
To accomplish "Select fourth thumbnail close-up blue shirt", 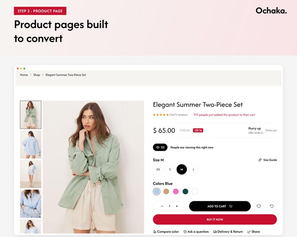I will pyautogui.click(x=31, y=204).
